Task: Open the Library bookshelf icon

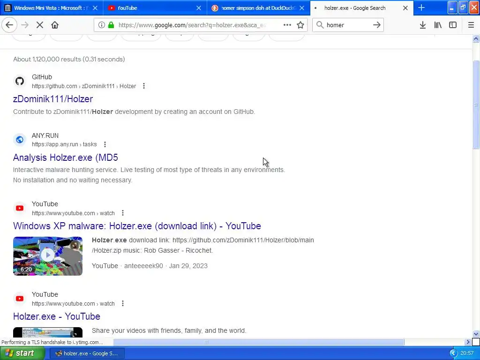Action: tap(438, 25)
